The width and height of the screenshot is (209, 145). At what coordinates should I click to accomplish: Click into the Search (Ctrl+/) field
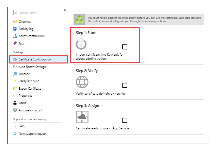pos(38,13)
